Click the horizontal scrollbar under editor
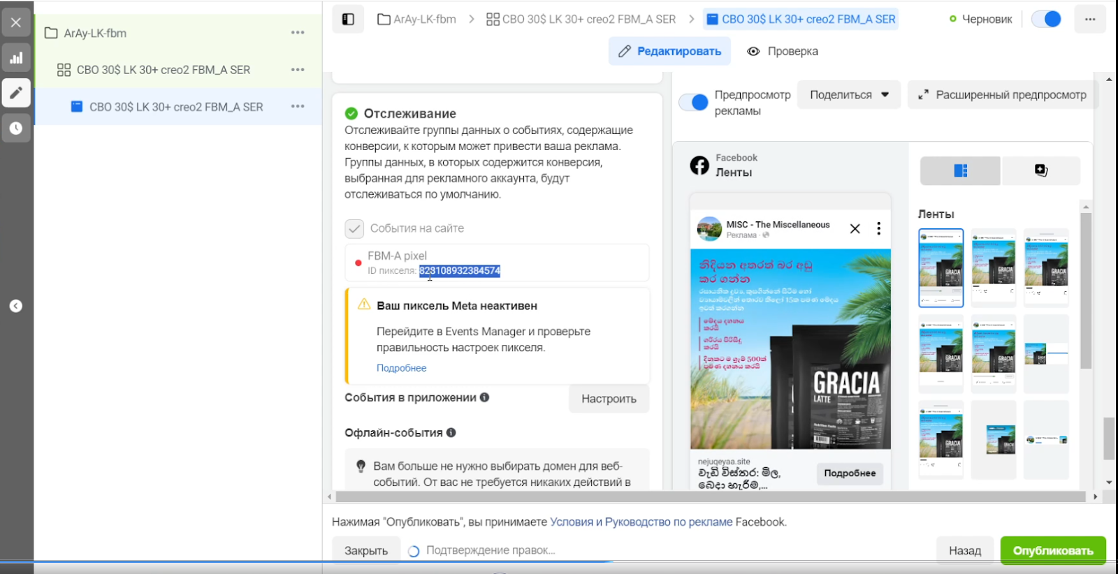The height and width of the screenshot is (574, 1118). tap(710, 496)
